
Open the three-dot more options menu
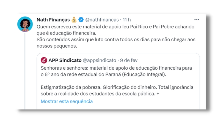pos(197,19)
